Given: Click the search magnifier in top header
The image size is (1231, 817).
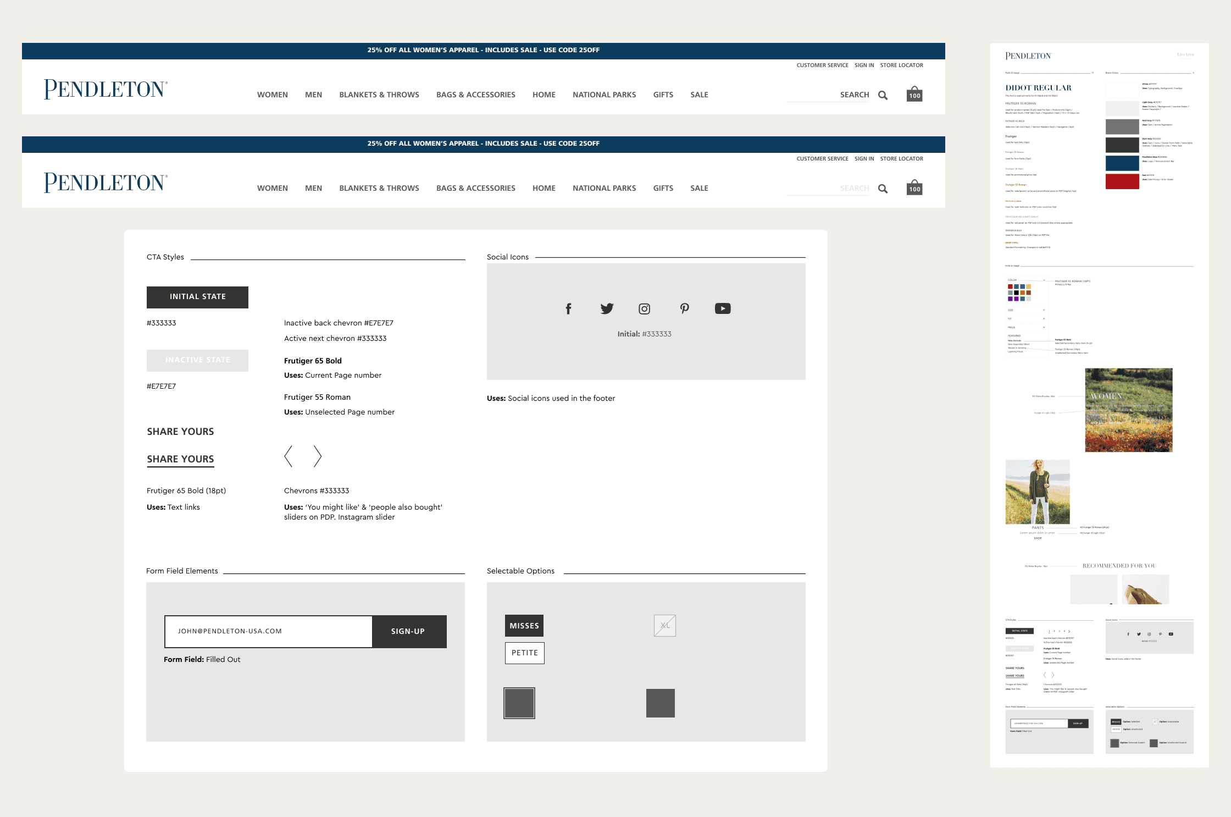Looking at the screenshot, I should click(x=883, y=95).
